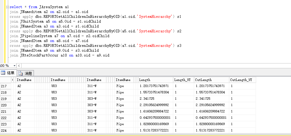Select the CutLength column header

click(x=211, y=80)
